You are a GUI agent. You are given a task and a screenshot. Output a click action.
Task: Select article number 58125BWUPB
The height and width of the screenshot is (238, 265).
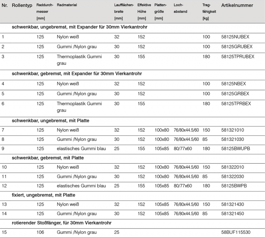click(x=235, y=149)
